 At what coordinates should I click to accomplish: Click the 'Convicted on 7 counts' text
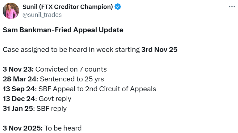[x=73, y=69]
